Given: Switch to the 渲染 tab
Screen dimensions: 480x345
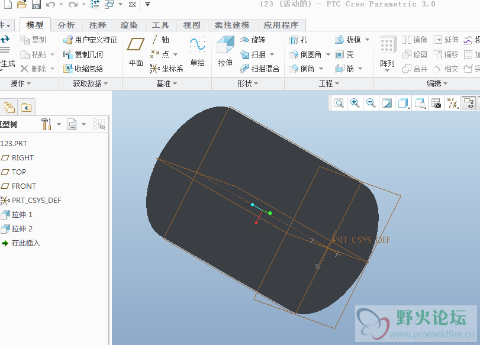Looking at the screenshot, I should [129, 25].
